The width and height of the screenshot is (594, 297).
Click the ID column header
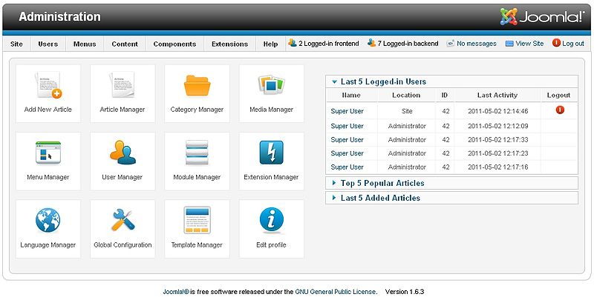445,96
